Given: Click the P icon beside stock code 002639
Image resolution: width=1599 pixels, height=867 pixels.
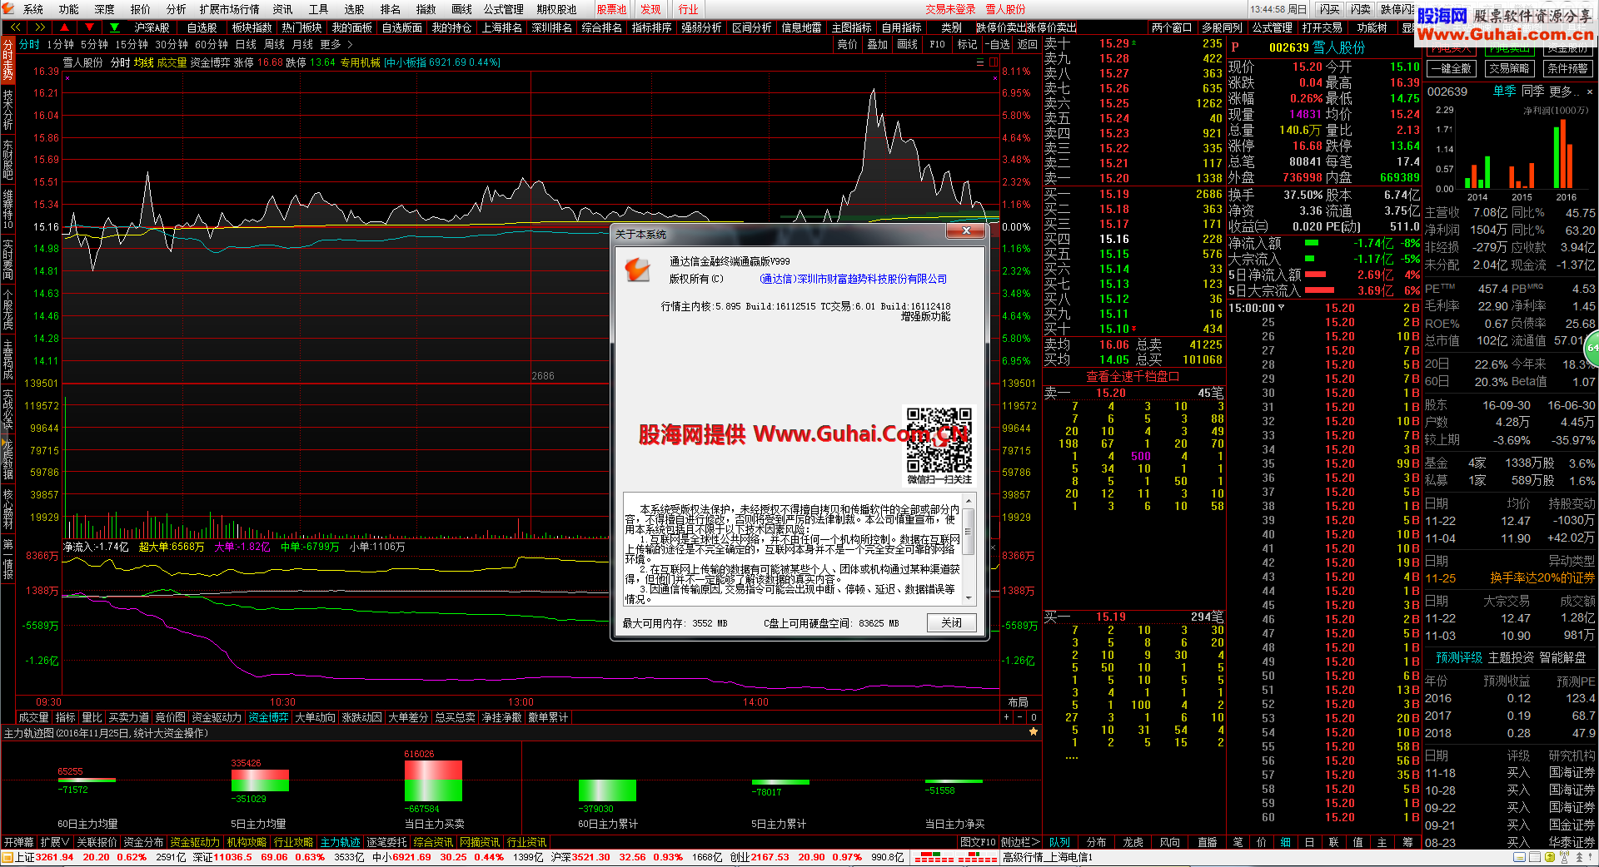Looking at the screenshot, I should (1236, 47).
